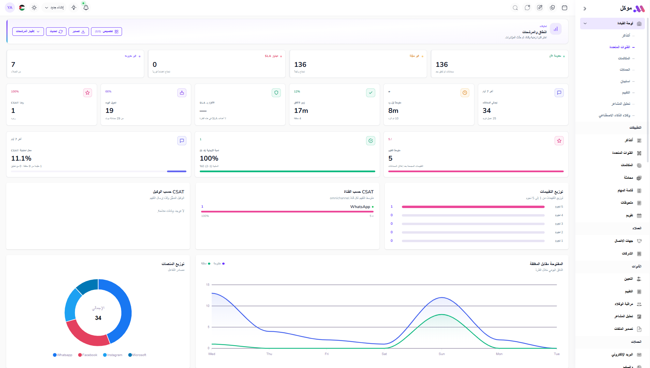Open the notifications bell icon
The image size is (650, 368).
coord(86,8)
